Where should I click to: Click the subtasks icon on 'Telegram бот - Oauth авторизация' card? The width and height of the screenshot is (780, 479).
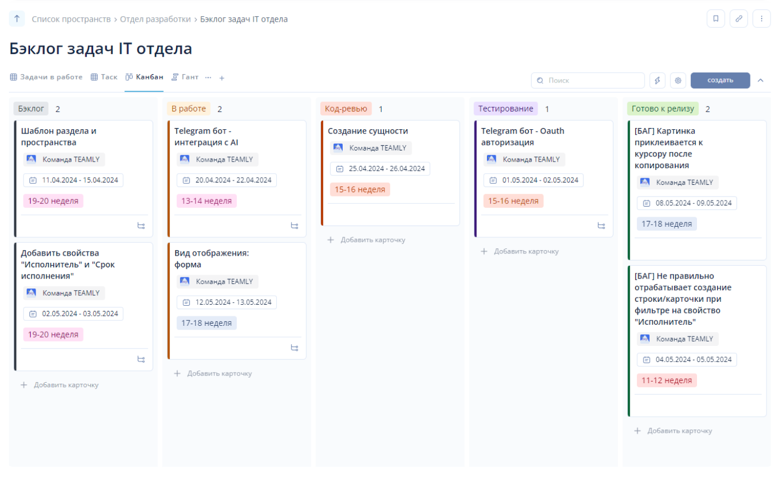pyautogui.click(x=602, y=226)
